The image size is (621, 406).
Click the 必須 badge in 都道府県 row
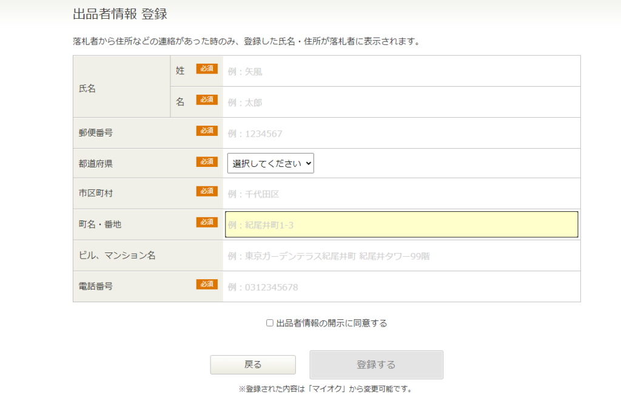206,161
